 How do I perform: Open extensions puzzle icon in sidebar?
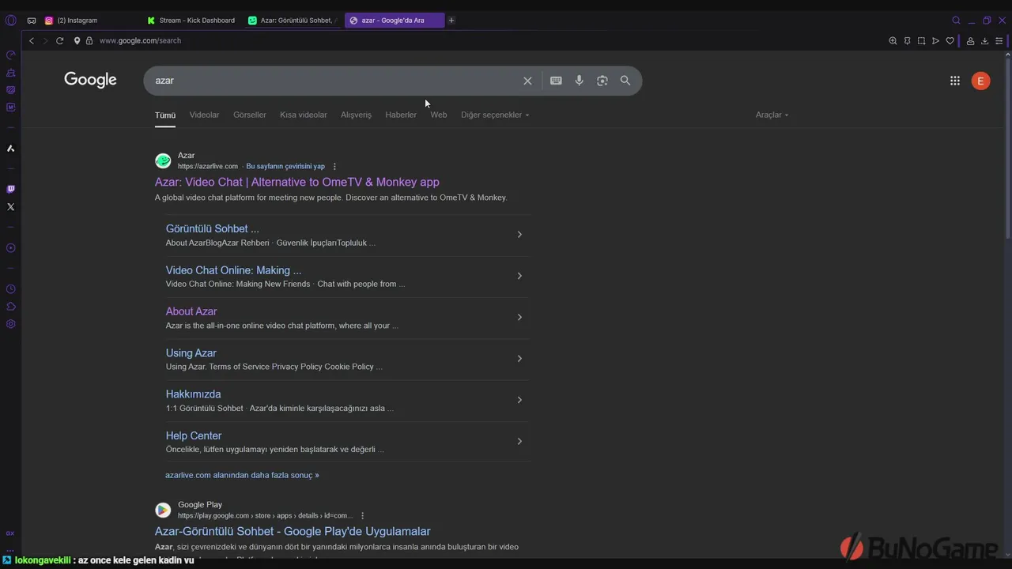10,306
